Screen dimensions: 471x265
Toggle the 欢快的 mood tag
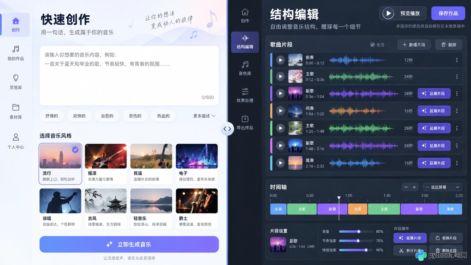coord(79,116)
